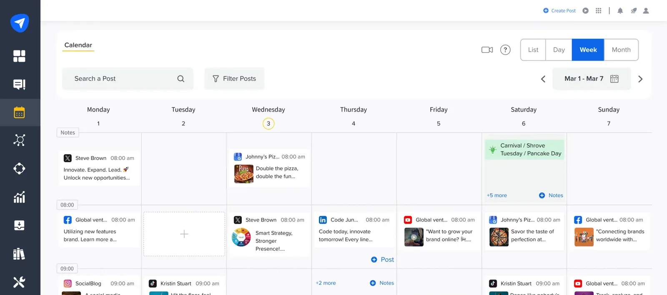Click the Post button on Thursday

(x=383, y=260)
